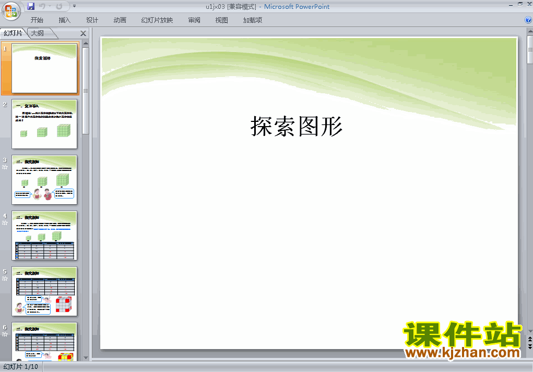The height and width of the screenshot is (372, 533).
Task: Open the 开始 ribbon tab
Action: pyautogui.click(x=37, y=20)
